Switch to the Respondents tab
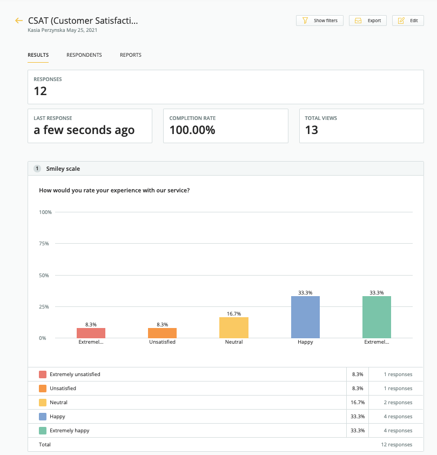The width and height of the screenshot is (437, 455). [x=84, y=55]
